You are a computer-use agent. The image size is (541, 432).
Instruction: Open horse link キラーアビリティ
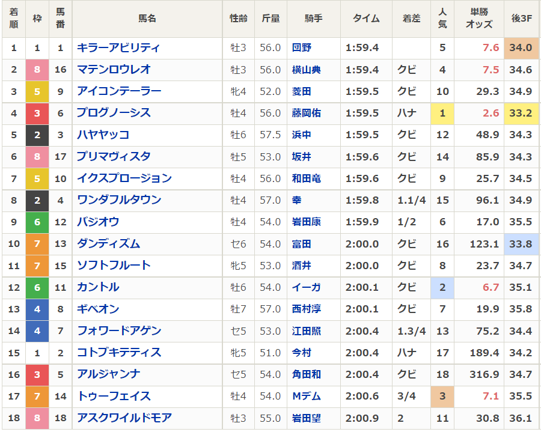coord(118,47)
